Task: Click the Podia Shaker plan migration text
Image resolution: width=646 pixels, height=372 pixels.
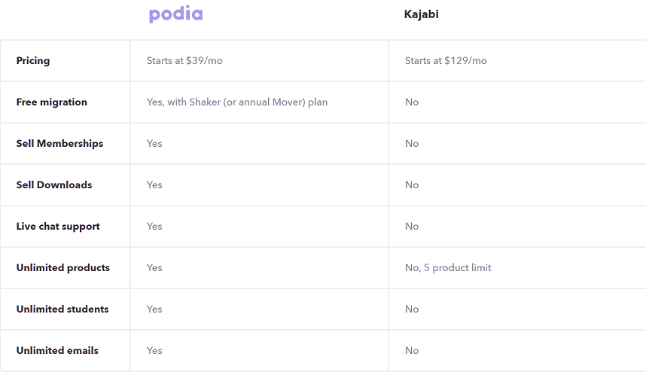Action: tap(237, 102)
